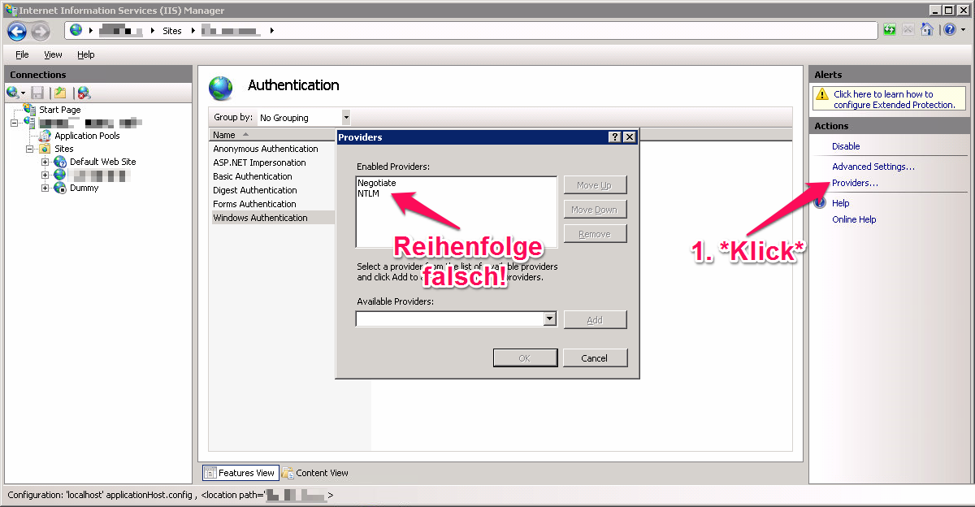Click the Delete Connection icon with red X
Screen dimensions: 975x507
point(83,93)
